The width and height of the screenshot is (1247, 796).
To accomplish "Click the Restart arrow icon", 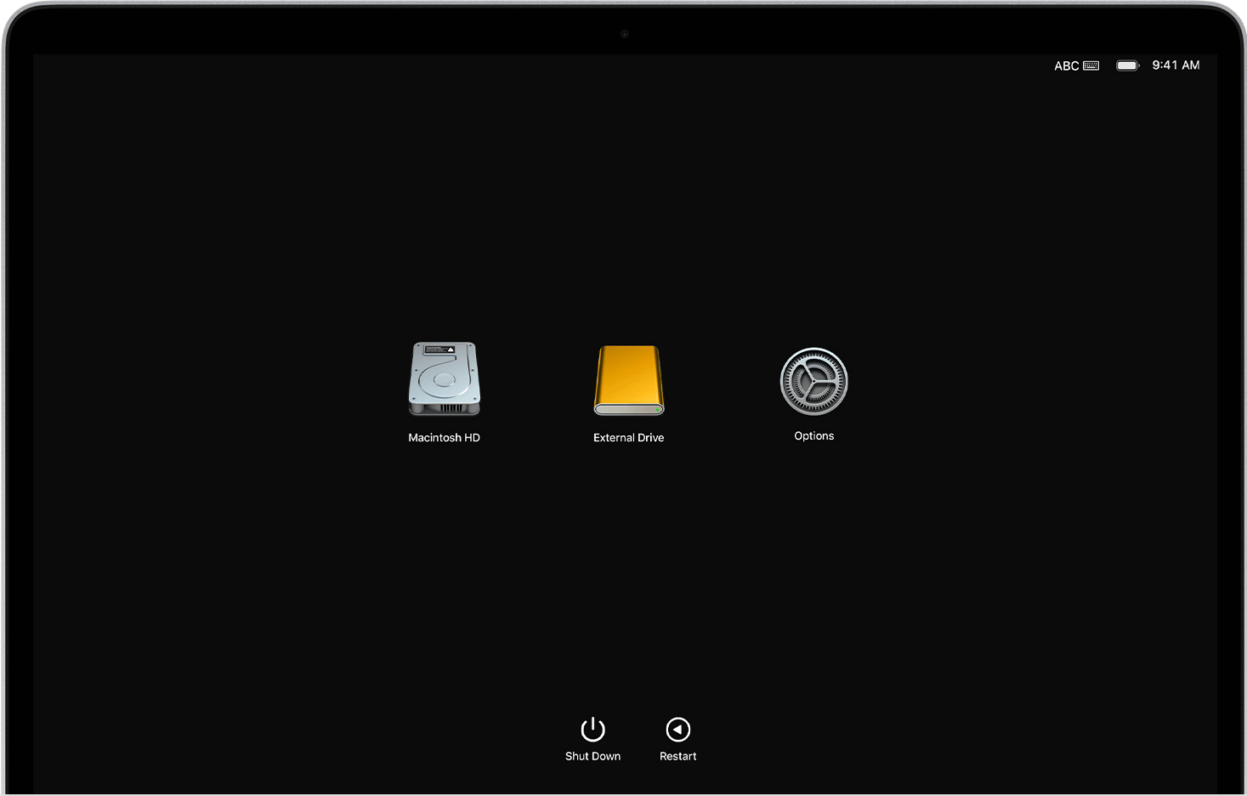I will click(x=678, y=730).
